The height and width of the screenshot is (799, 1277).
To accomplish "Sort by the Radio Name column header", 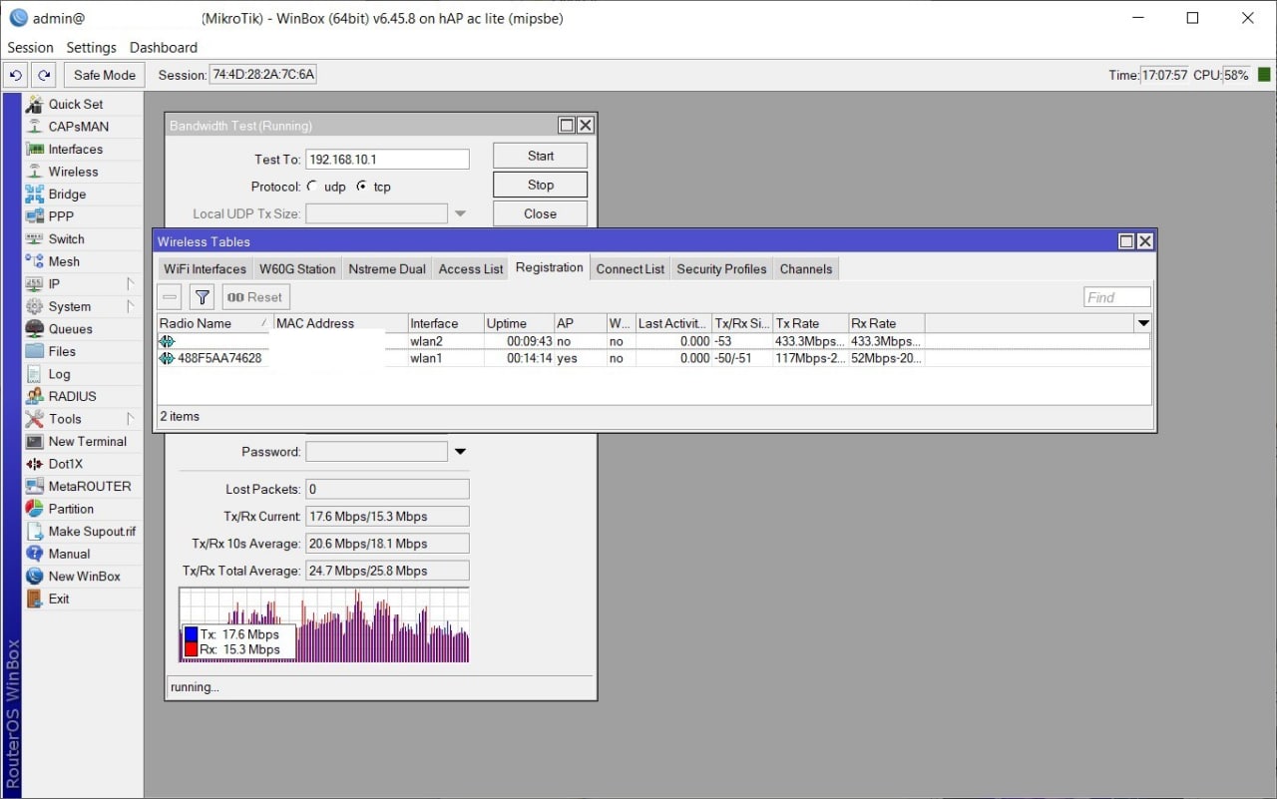I will pyautogui.click(x=214, y=323).
